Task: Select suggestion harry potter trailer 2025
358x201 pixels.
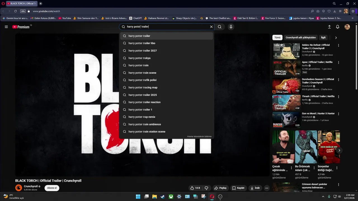Action: point(167,95)
